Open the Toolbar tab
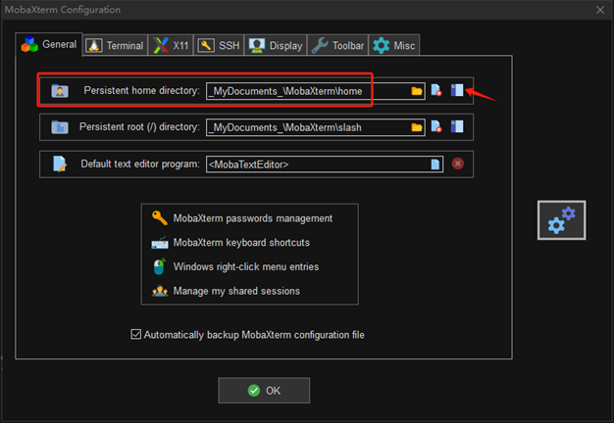 pos(338,45)
